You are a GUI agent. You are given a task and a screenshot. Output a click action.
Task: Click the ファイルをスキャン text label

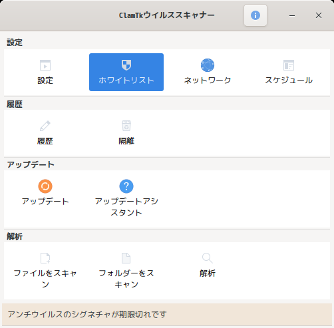pos(45,279)
